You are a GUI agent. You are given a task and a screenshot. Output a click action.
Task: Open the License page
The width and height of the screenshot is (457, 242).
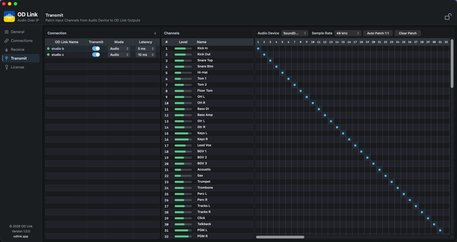21,67
